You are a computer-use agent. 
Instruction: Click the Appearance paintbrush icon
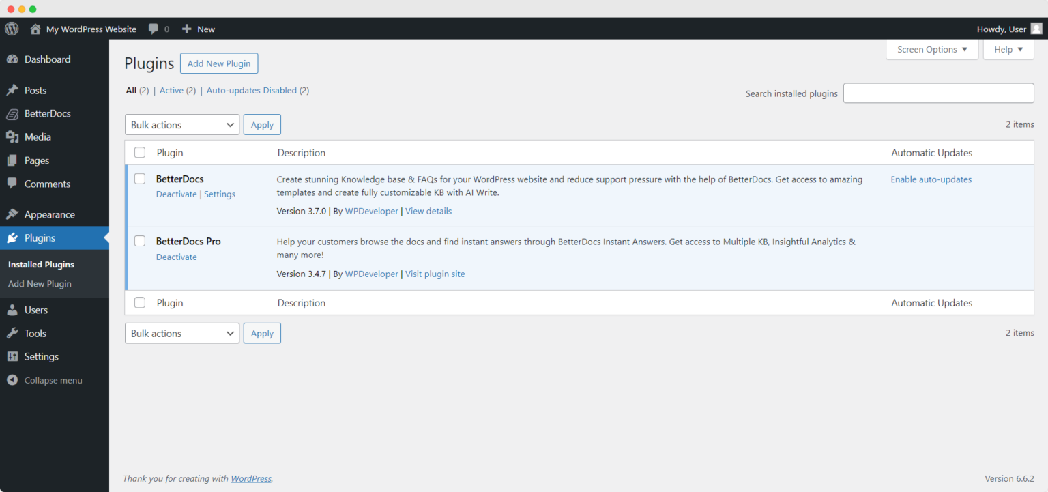click(13, 214)
